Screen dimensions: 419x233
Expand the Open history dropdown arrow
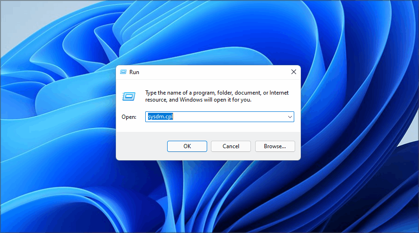290,117
